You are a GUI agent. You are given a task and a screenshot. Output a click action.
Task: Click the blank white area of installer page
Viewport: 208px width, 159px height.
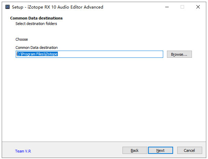click(x=104, y=100)
